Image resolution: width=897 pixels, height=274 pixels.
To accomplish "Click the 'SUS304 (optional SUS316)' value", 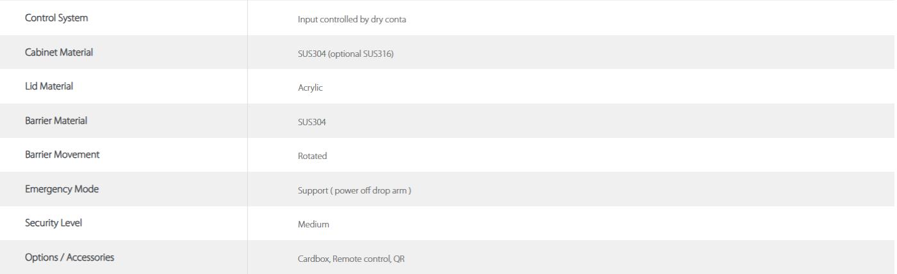I will coord(345,54).
